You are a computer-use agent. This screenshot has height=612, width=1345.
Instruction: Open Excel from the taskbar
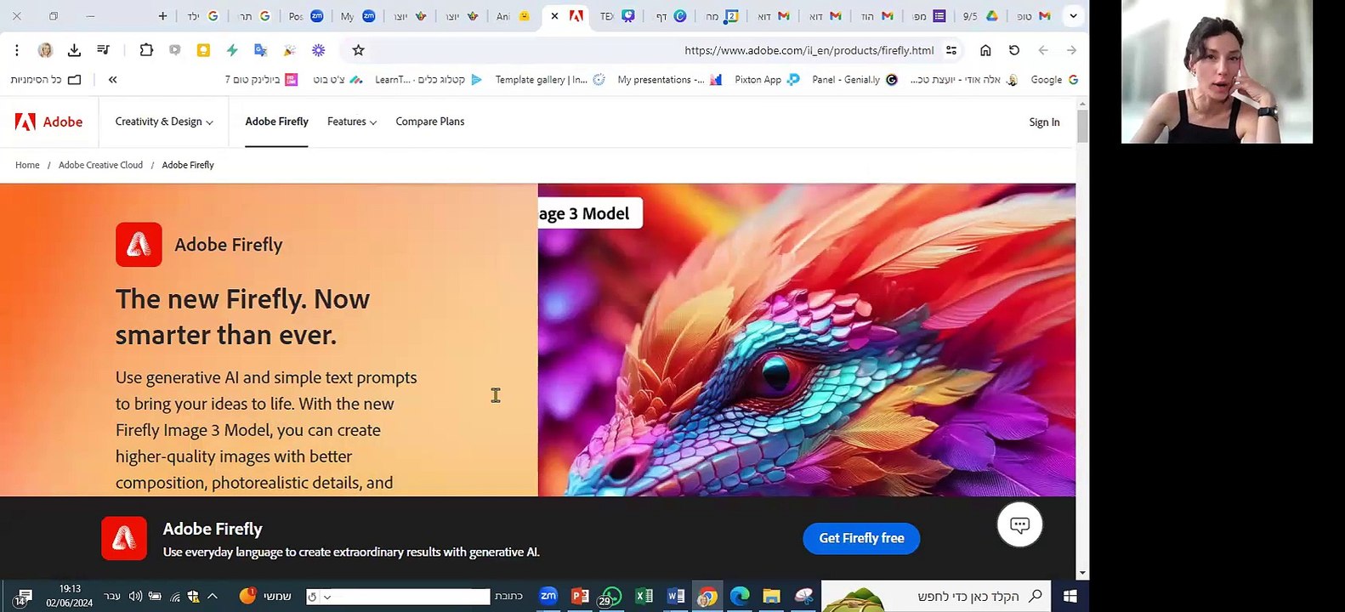point(644,596)
